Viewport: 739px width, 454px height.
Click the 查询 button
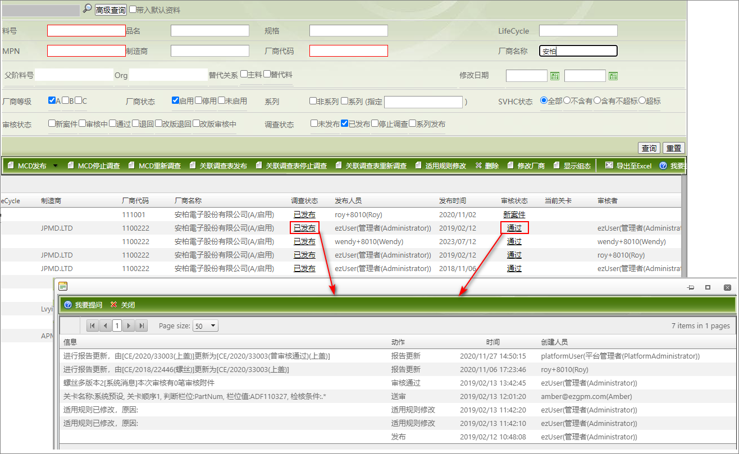click(x=649, y=148)
